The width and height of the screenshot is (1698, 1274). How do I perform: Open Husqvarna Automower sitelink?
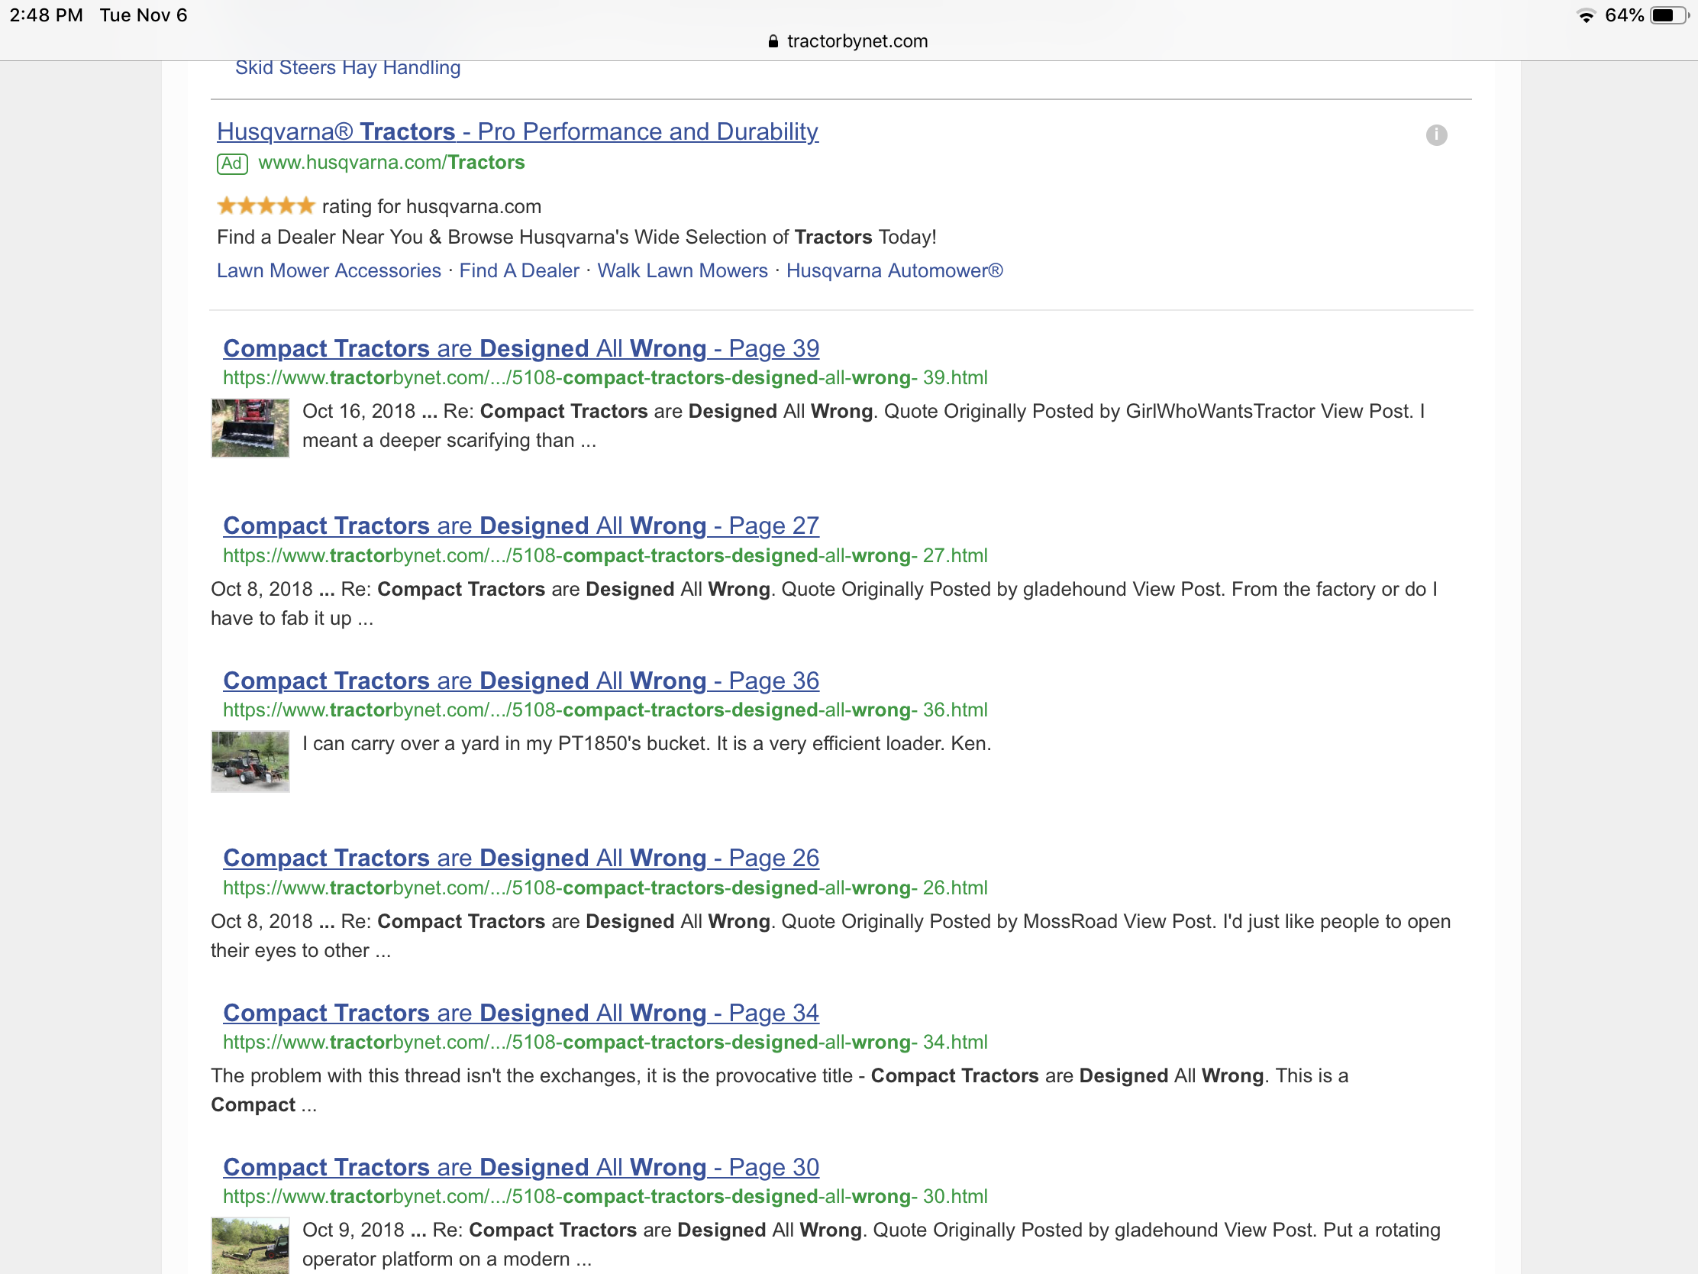(894, 270)
